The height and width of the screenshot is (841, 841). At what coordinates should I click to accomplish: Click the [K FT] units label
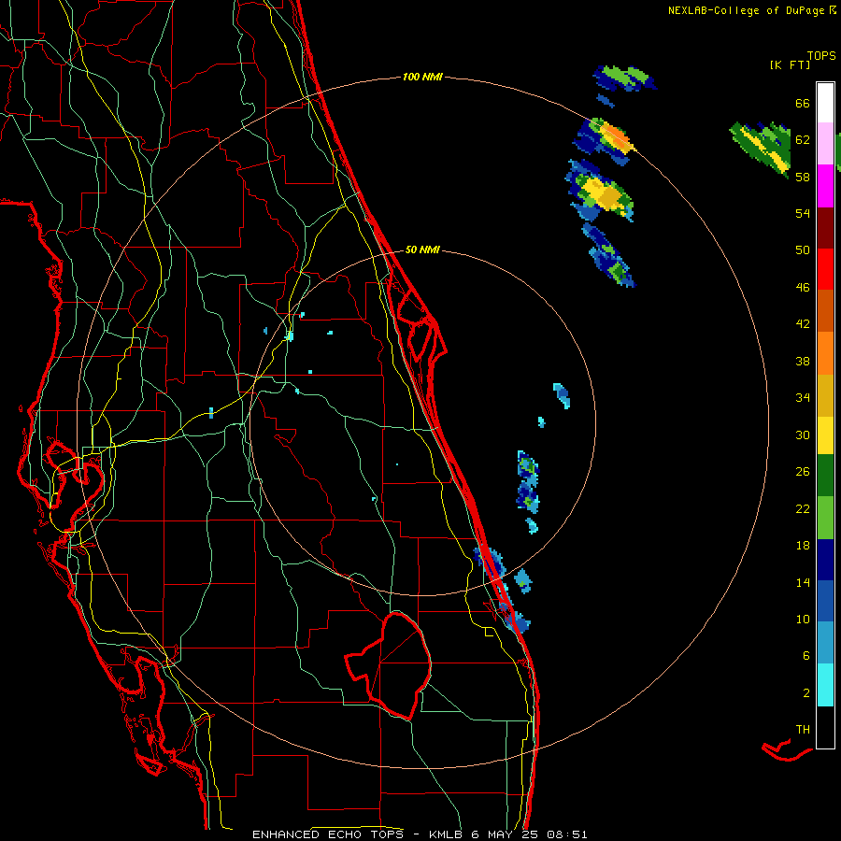coord(790,65)
